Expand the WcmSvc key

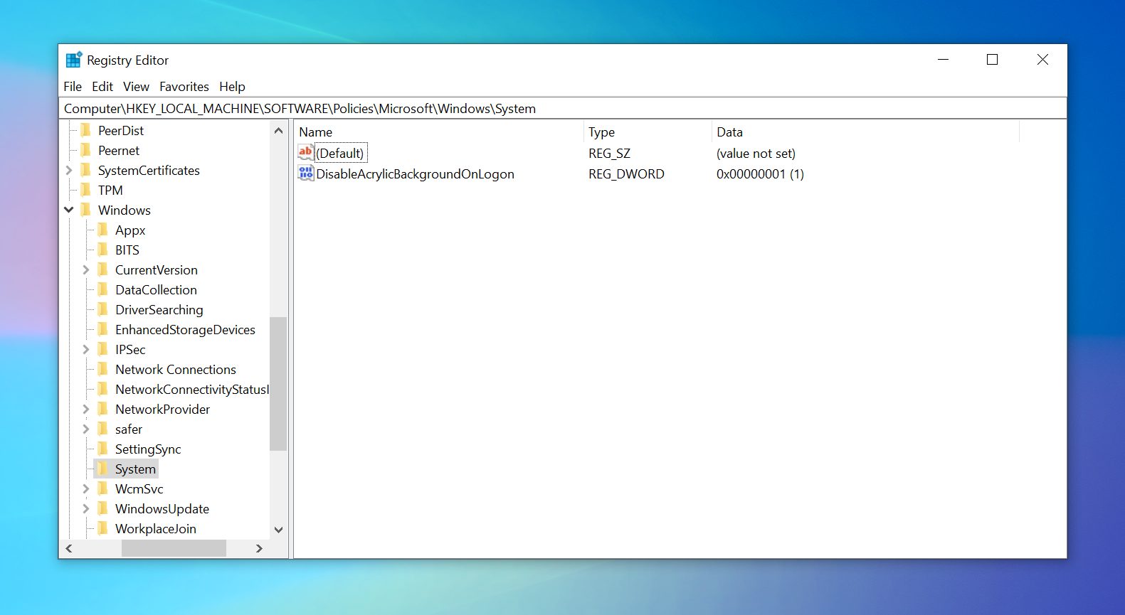coord(86,488)
